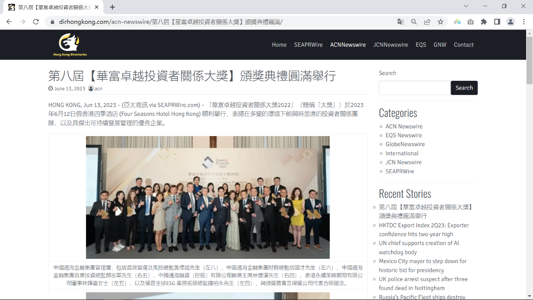
Task: Open the GNW menu item
Action: [440, 45]
